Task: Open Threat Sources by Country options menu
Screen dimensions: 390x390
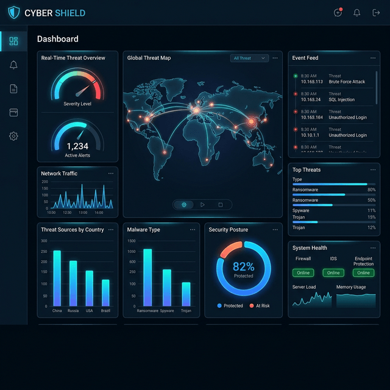Action: 111,230
